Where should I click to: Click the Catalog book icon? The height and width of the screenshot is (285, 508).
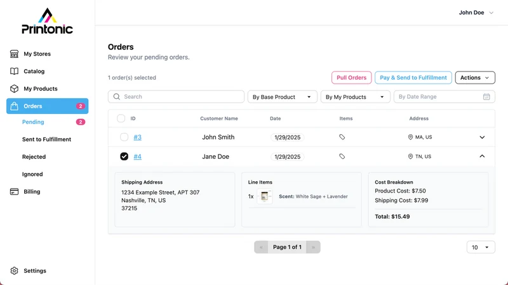pos(14,71)
